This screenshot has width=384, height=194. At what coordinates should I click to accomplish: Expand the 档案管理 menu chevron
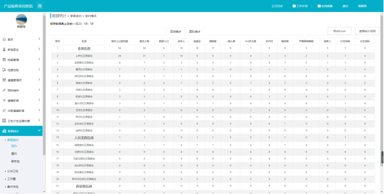pyautogui.click(x=39, y=59)
